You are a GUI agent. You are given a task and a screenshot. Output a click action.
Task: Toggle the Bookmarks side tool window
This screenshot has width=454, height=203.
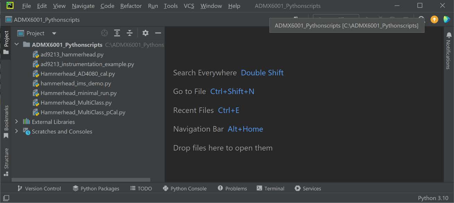[6, 121]
